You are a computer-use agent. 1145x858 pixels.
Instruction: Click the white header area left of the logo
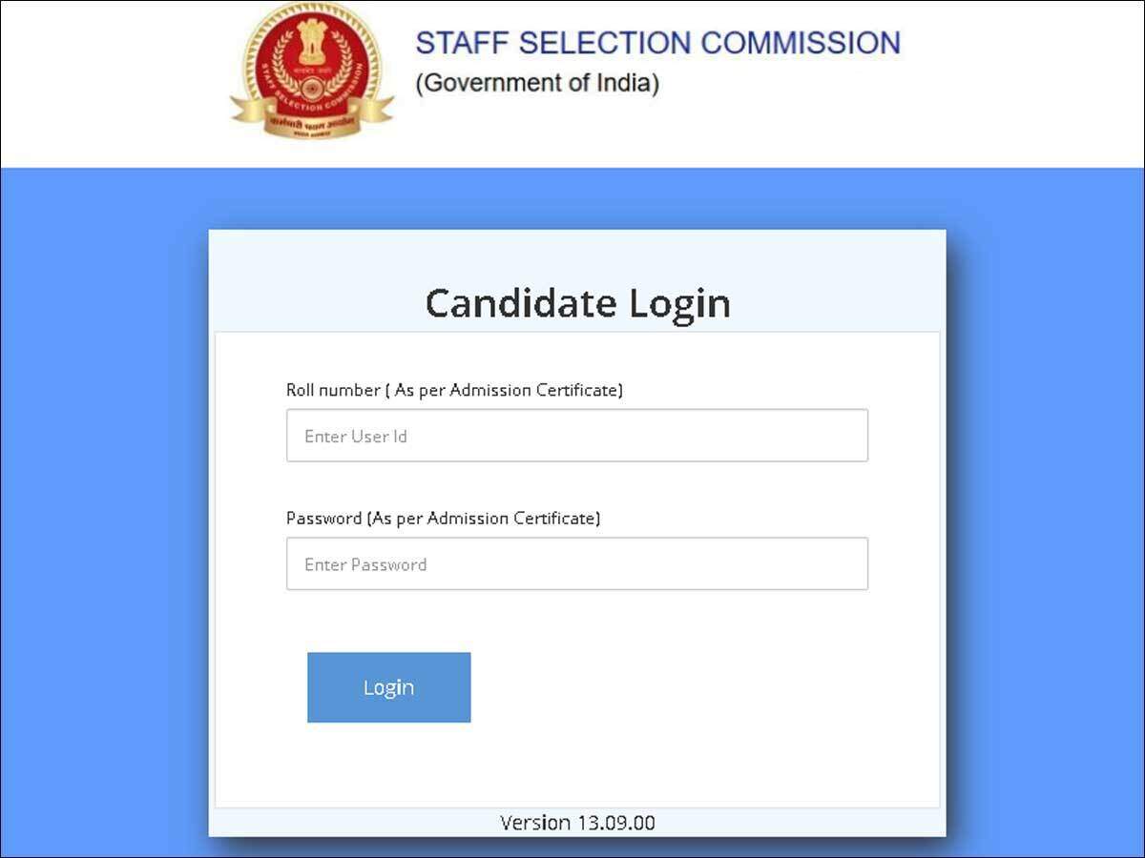click(114, 84)
